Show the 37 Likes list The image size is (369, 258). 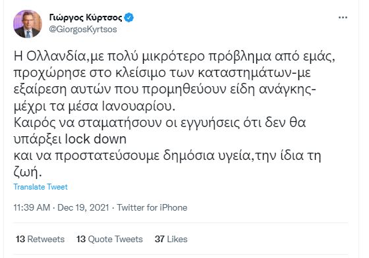click(171, 239)
